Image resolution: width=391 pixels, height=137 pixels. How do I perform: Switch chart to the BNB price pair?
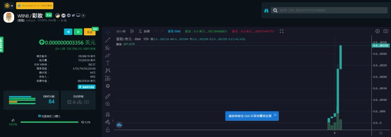click(174, 31)
